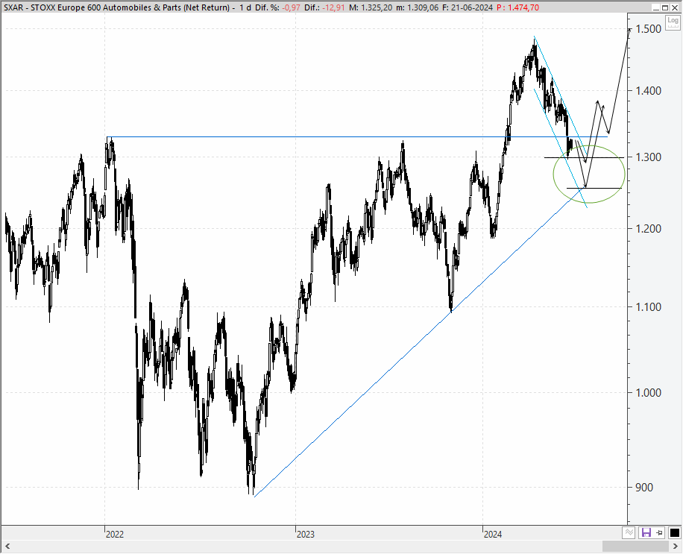The height and width of the screenshot is (554, 683).
Task: Click the horizontal scrollbar thumb
Action: [x=635, y=546]
